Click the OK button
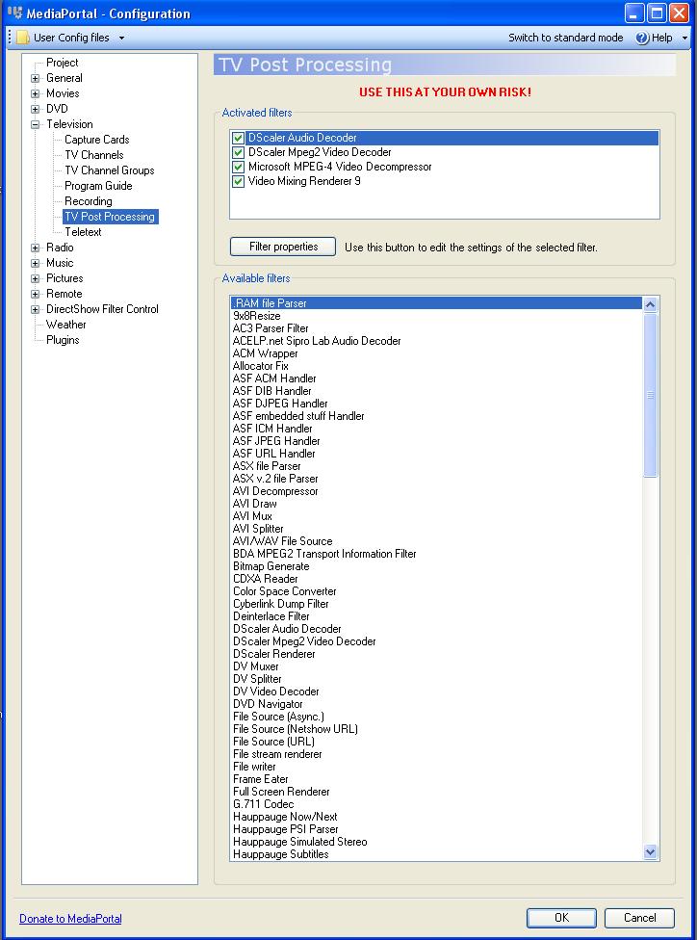 (x=561, y=918)
